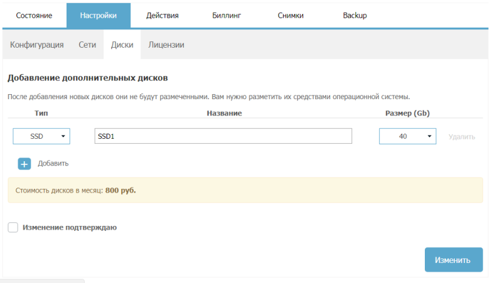502x283 pixels.
Task: Switch to the Backup tab
Action: [x=355, y=16]
